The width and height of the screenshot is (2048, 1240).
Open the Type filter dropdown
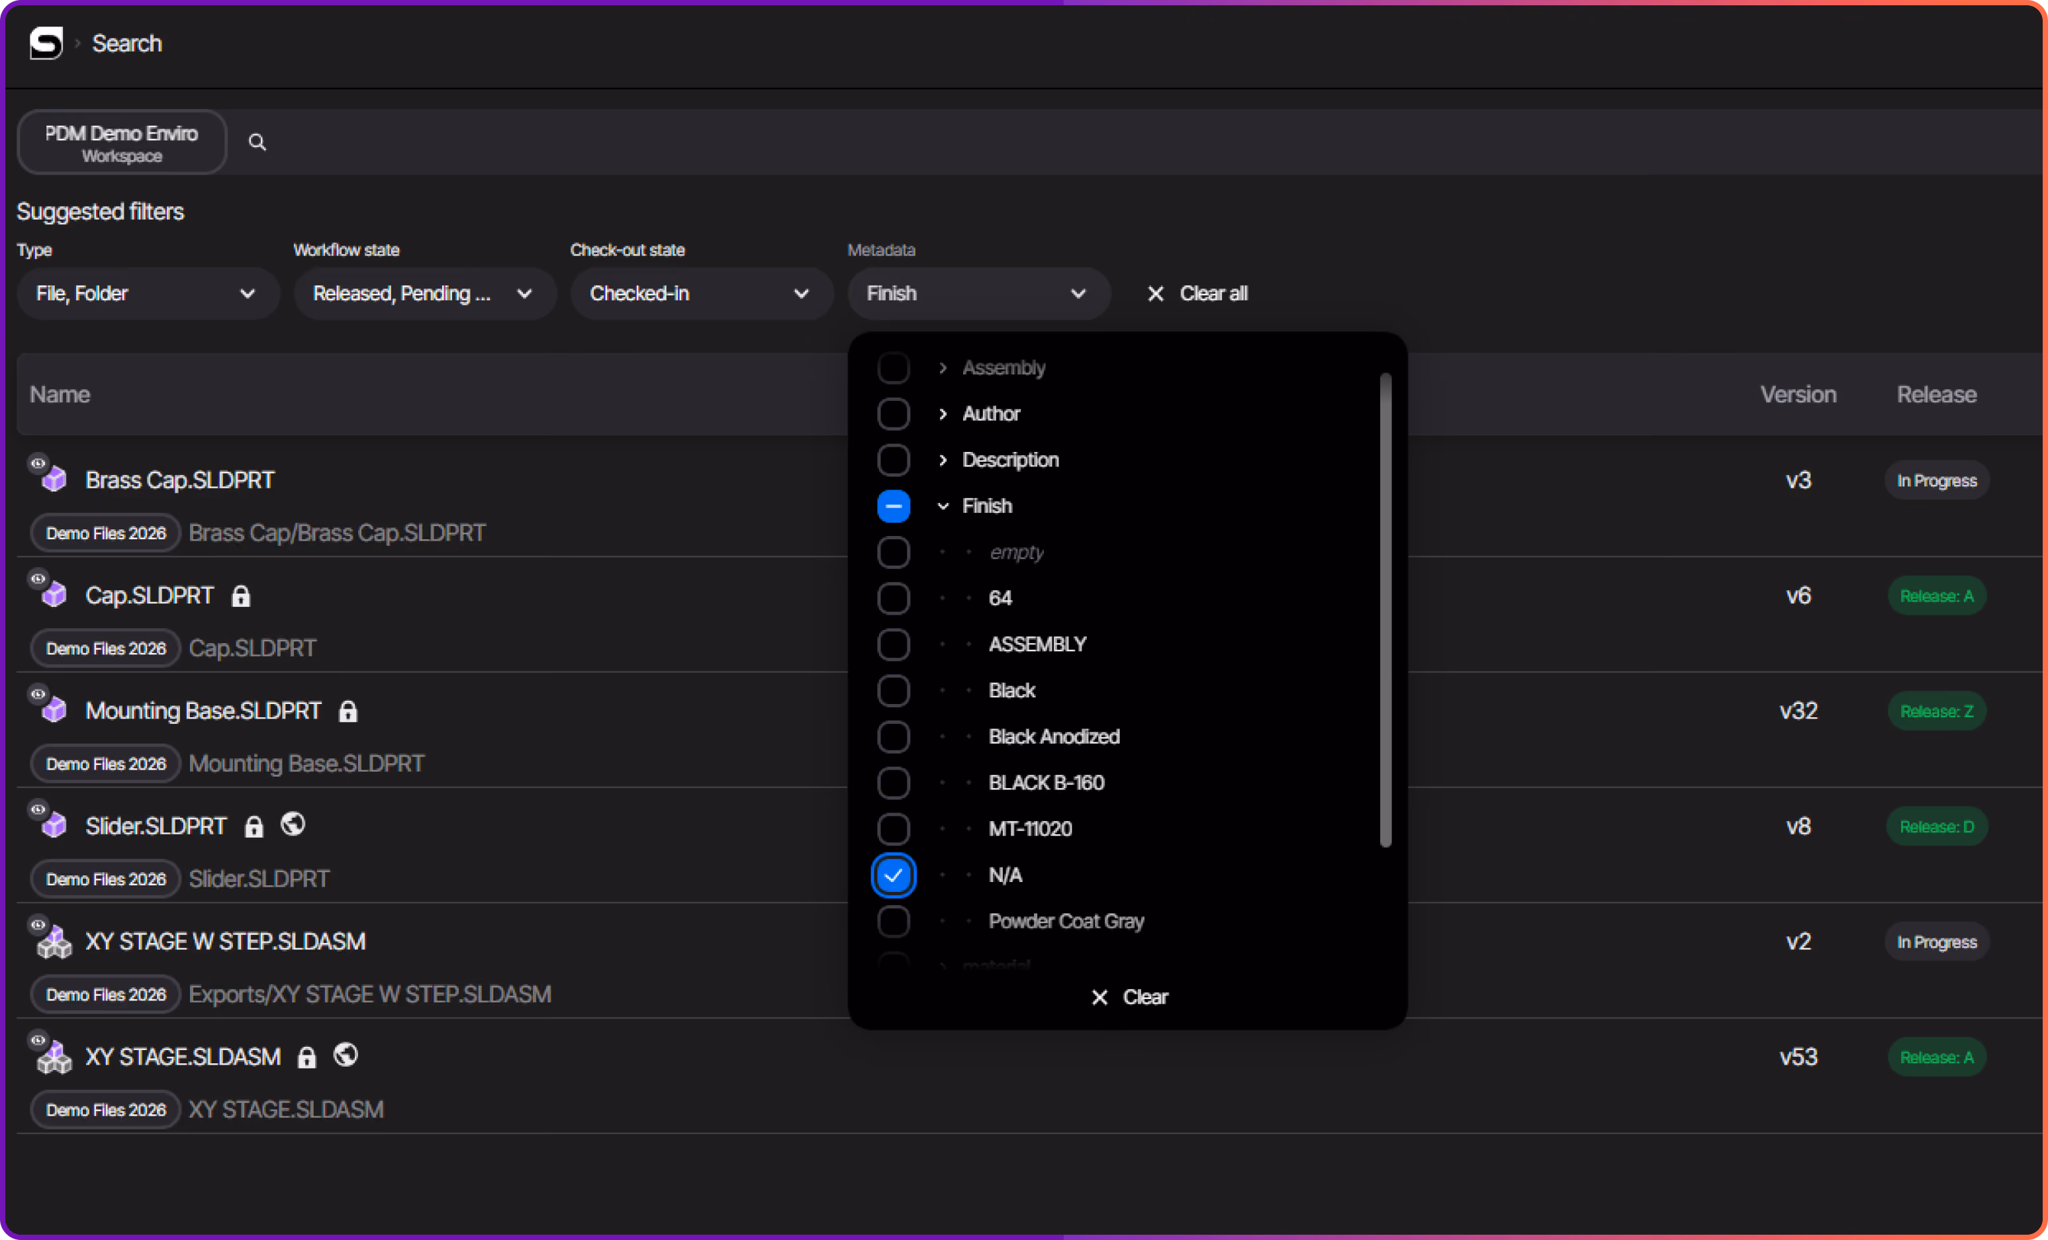pyautogui.click(x=148, y=293)
